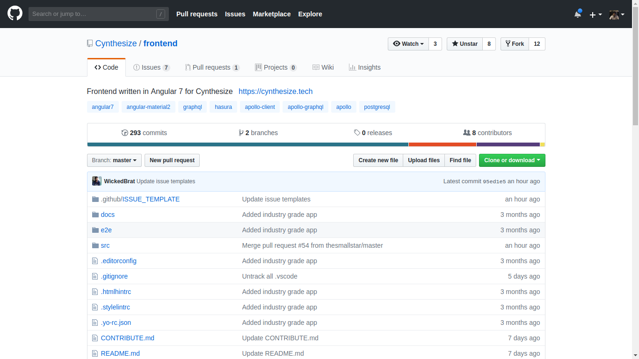Viewport: 639px width, 359px height.
Task: Open notifications via the bell icon
Action: click(x=577, y=14)
